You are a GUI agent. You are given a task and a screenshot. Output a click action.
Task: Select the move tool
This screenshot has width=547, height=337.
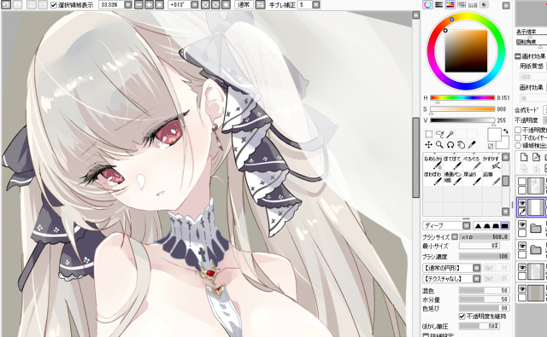tap(429, 144)
